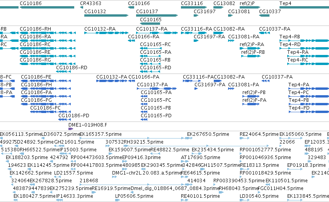Select transcript CG10186-RH
The width and height of the screenshot is (329, 202).
point(48,33)
